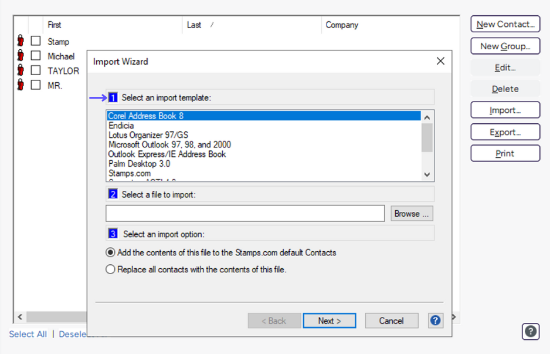Click the contacts list left scroll arrow

click(20, 317)
